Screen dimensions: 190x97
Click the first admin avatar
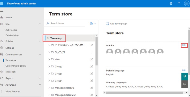pyautogui.click(x=110, y=52)
